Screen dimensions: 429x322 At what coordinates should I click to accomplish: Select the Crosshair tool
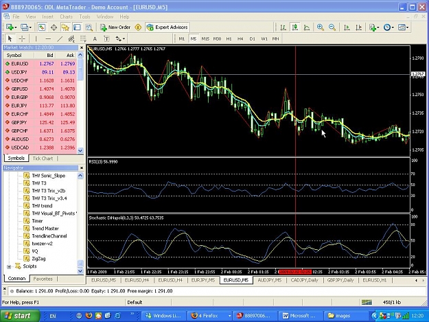pyautogui.click(x=22, y=38)
